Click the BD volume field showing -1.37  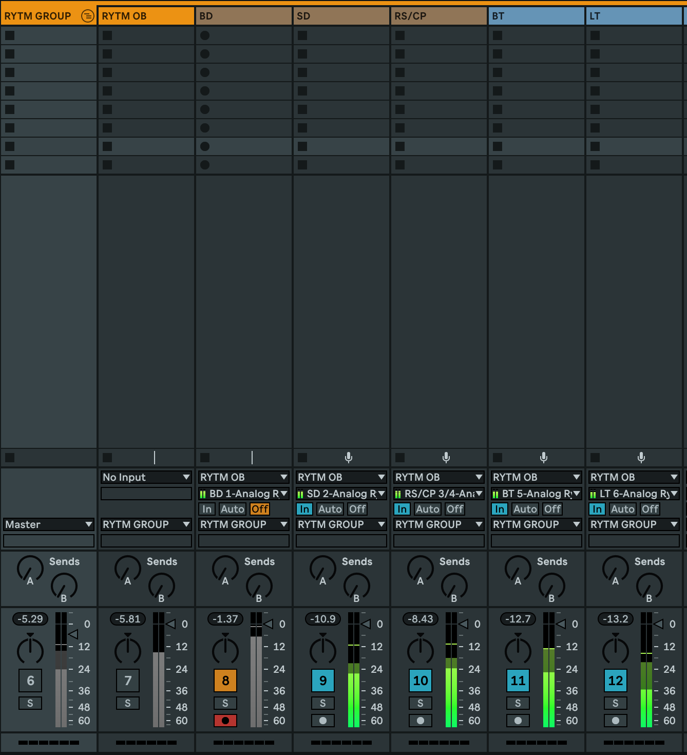tap(225, 619)
